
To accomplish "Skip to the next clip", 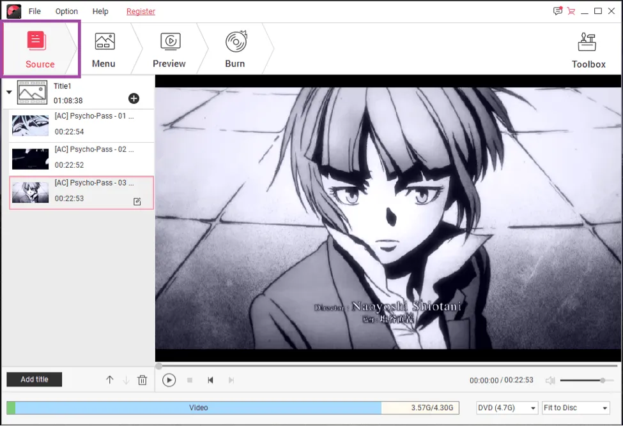I will coord(231,380).
